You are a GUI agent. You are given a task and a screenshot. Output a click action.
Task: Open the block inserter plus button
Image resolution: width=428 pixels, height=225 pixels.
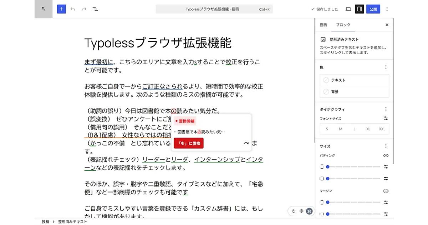coord(61,9)
